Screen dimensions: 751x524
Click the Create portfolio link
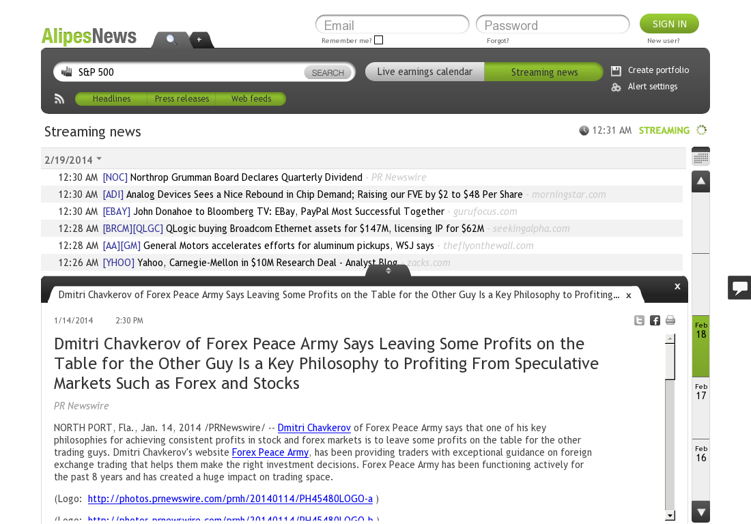[658, 70]
